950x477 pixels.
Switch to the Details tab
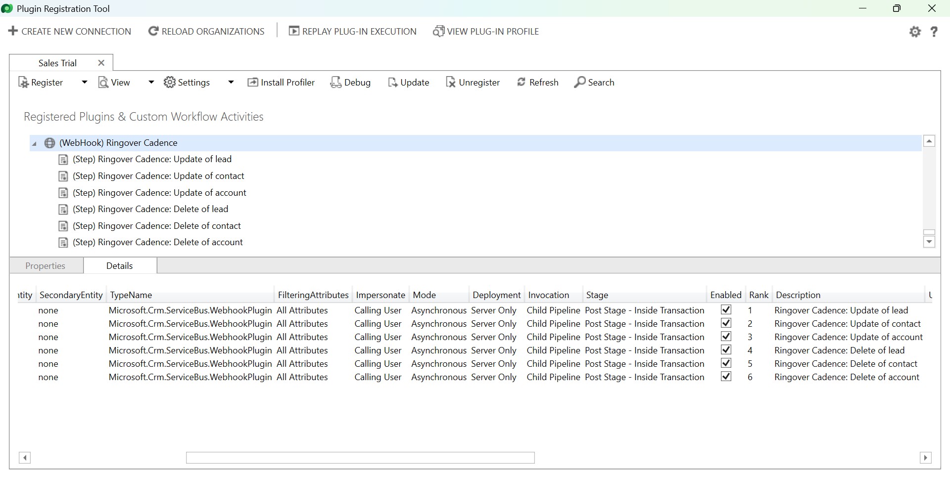[x=120, y=266]
